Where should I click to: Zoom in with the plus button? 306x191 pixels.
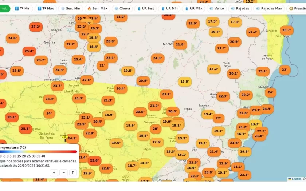pos(54,173)
